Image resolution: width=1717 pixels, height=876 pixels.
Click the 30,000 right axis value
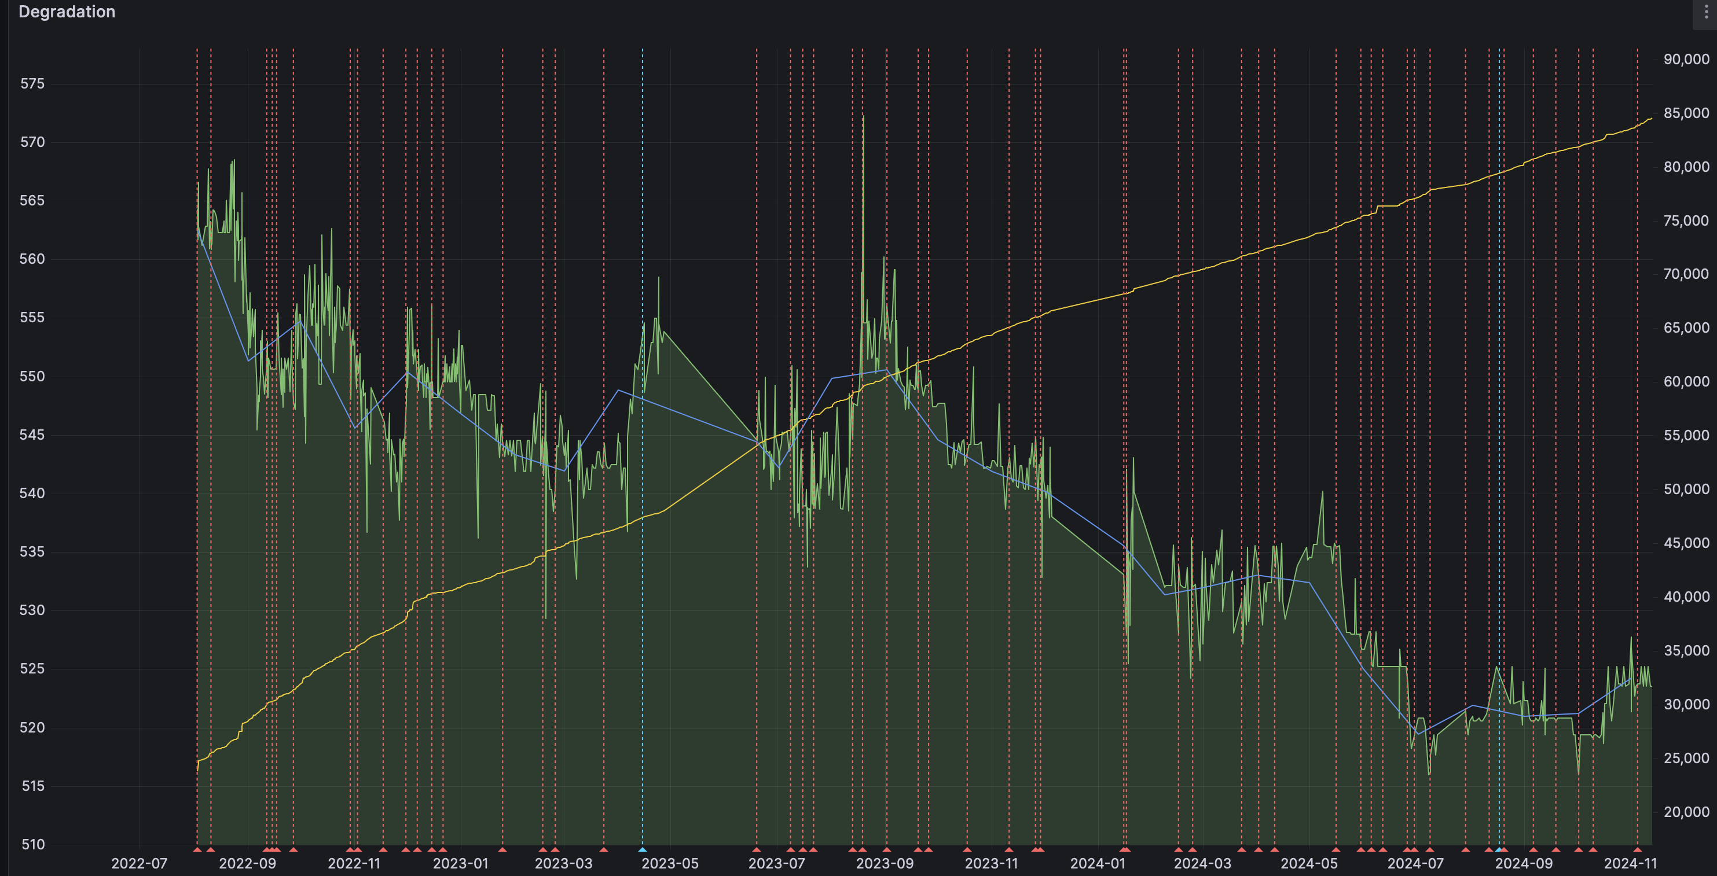(1686, 705)
